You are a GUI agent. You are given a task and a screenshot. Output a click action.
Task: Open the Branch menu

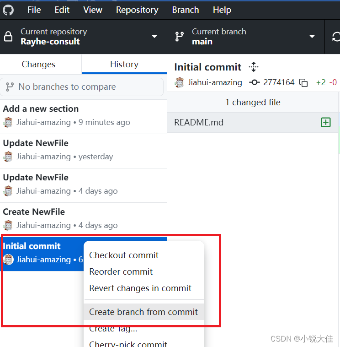point(186,10)
